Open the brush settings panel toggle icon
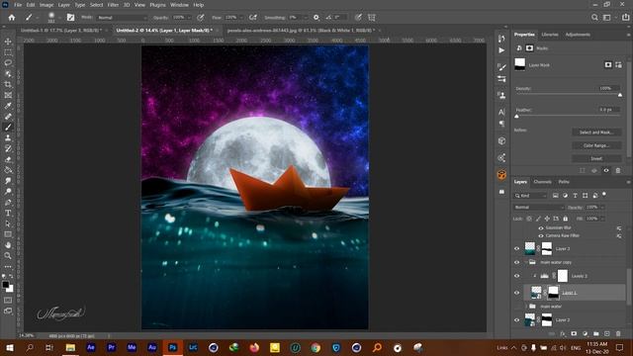This screenshot has height=356, width=633. pyautogui.click(x=70, y=18)
